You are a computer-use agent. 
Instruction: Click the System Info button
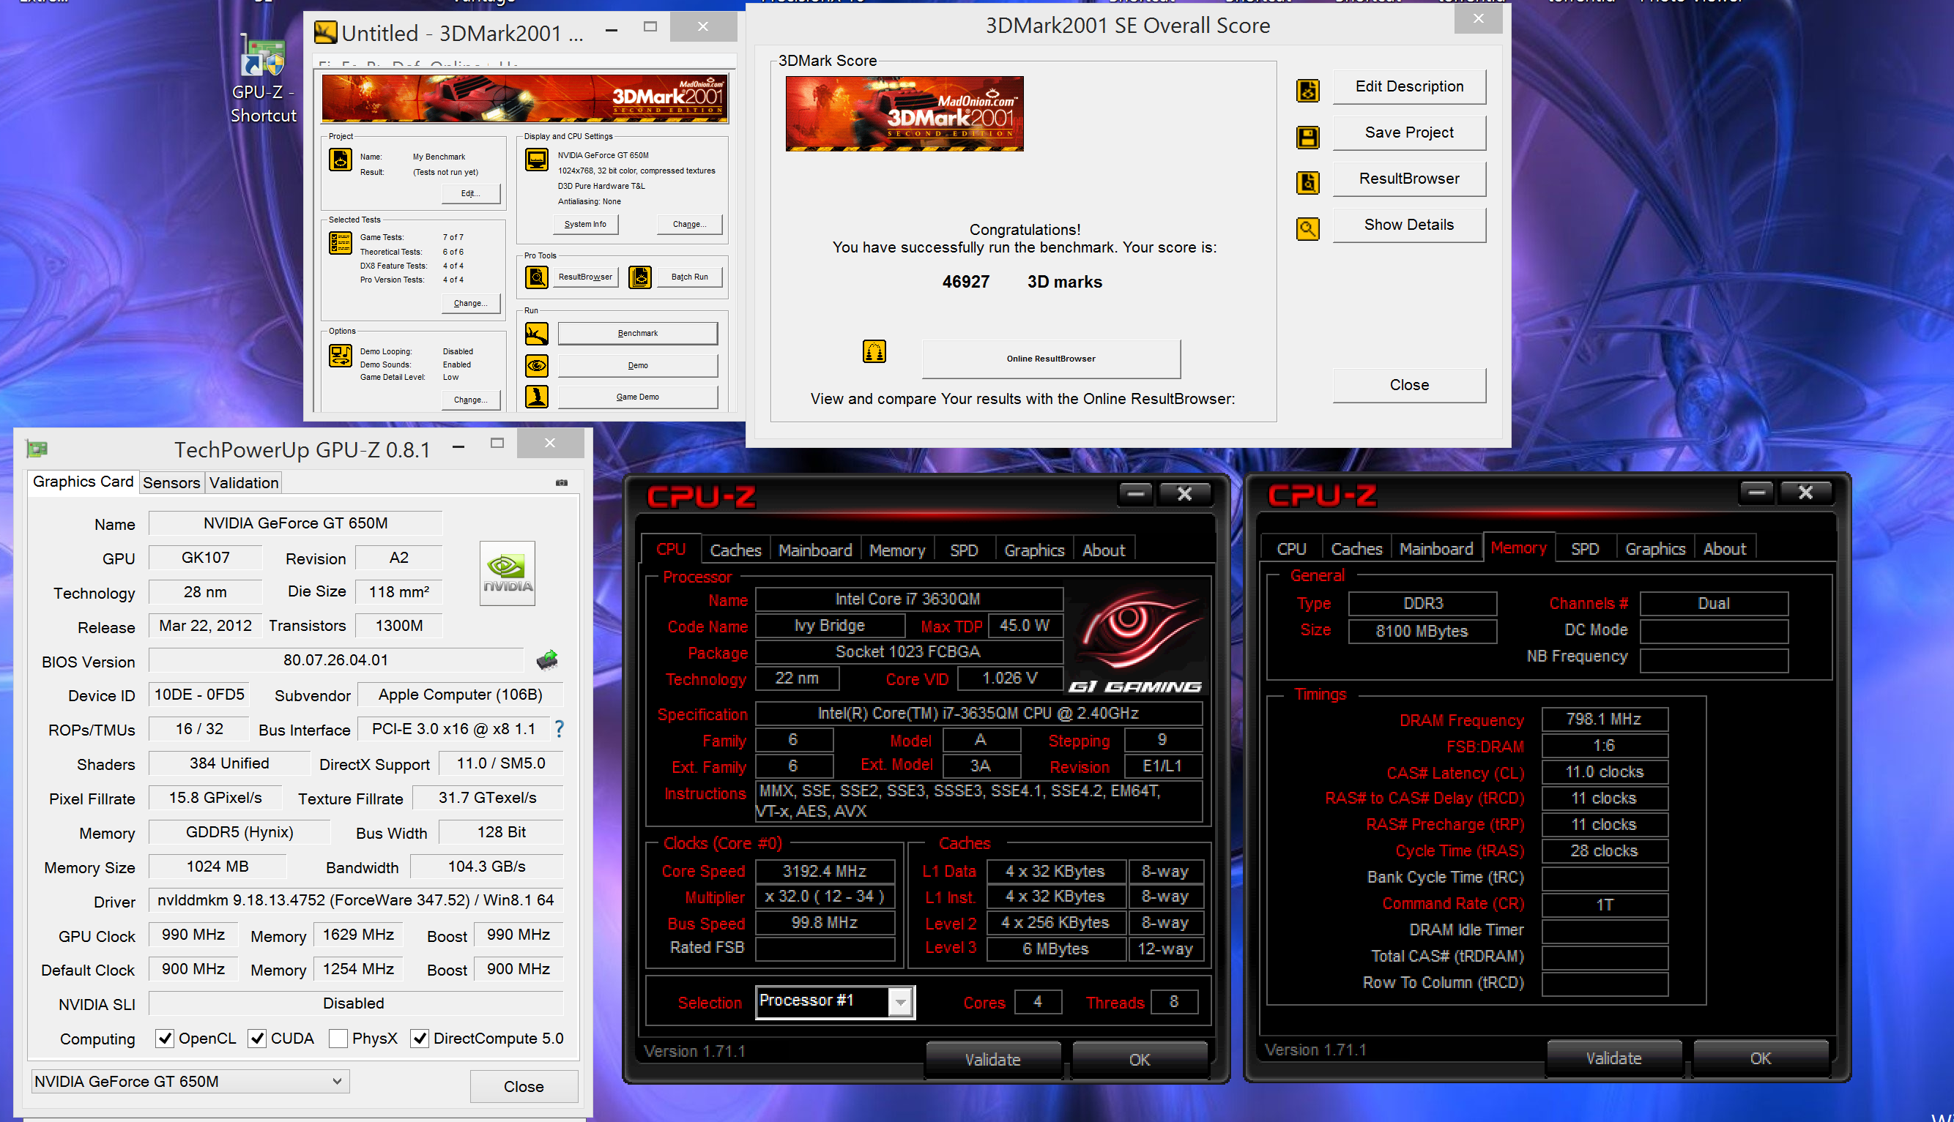[x=585, y=224]
